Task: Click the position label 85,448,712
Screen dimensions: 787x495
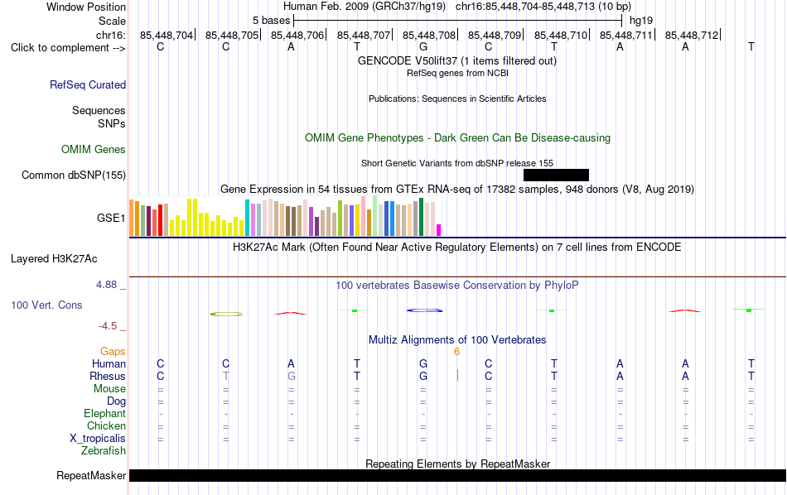Action: click(x=692, y=35)
